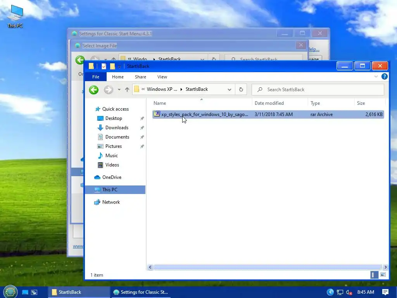This screenshot has width=397, height=298.
Task: Open the Share ribbon tab
Action: coord(140,77)
